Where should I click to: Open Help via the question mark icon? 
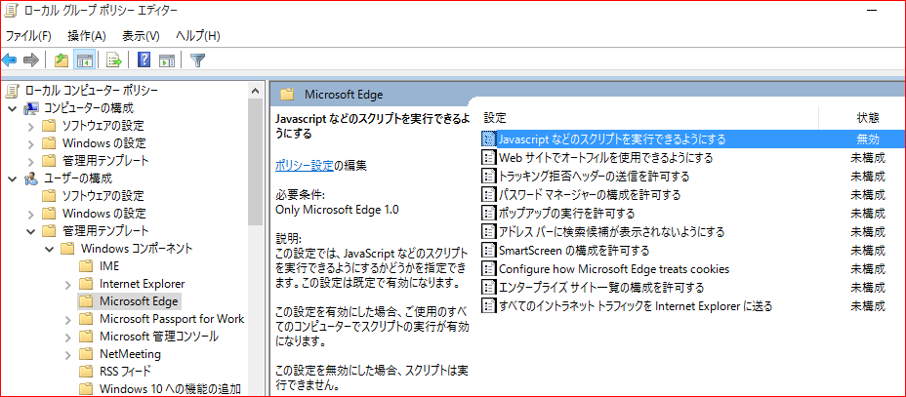144,60
